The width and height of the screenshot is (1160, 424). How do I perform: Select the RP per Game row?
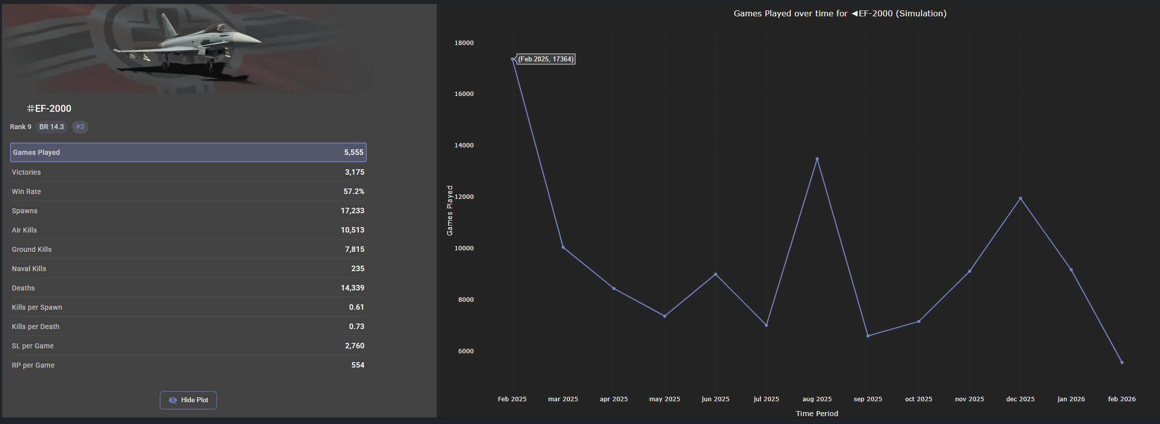point(188,365)
